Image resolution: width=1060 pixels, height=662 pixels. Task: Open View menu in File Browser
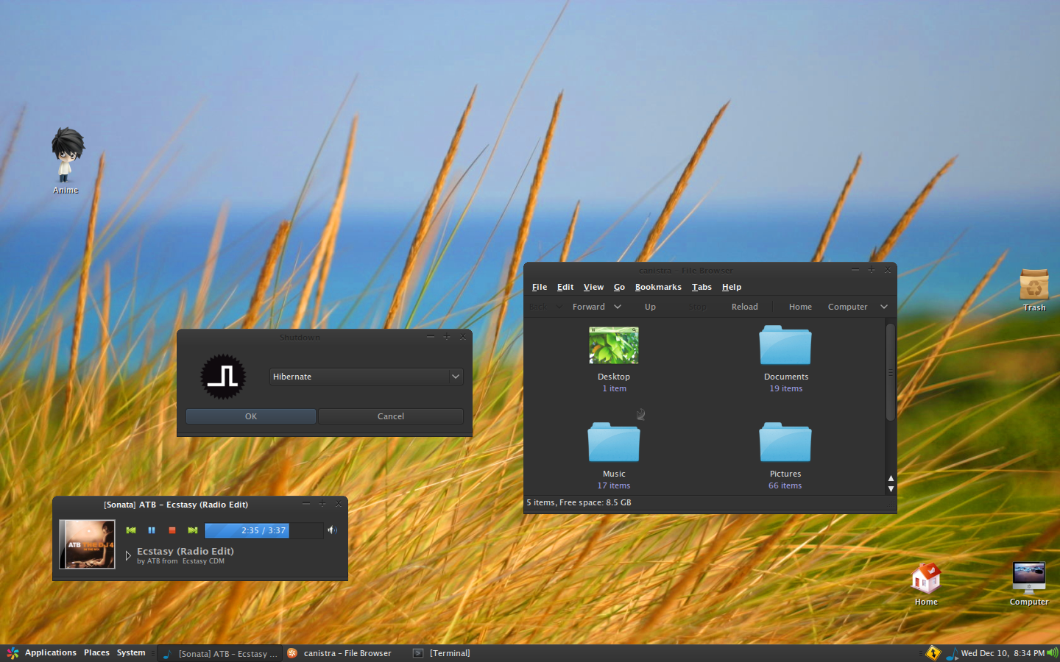pos(593,287)
